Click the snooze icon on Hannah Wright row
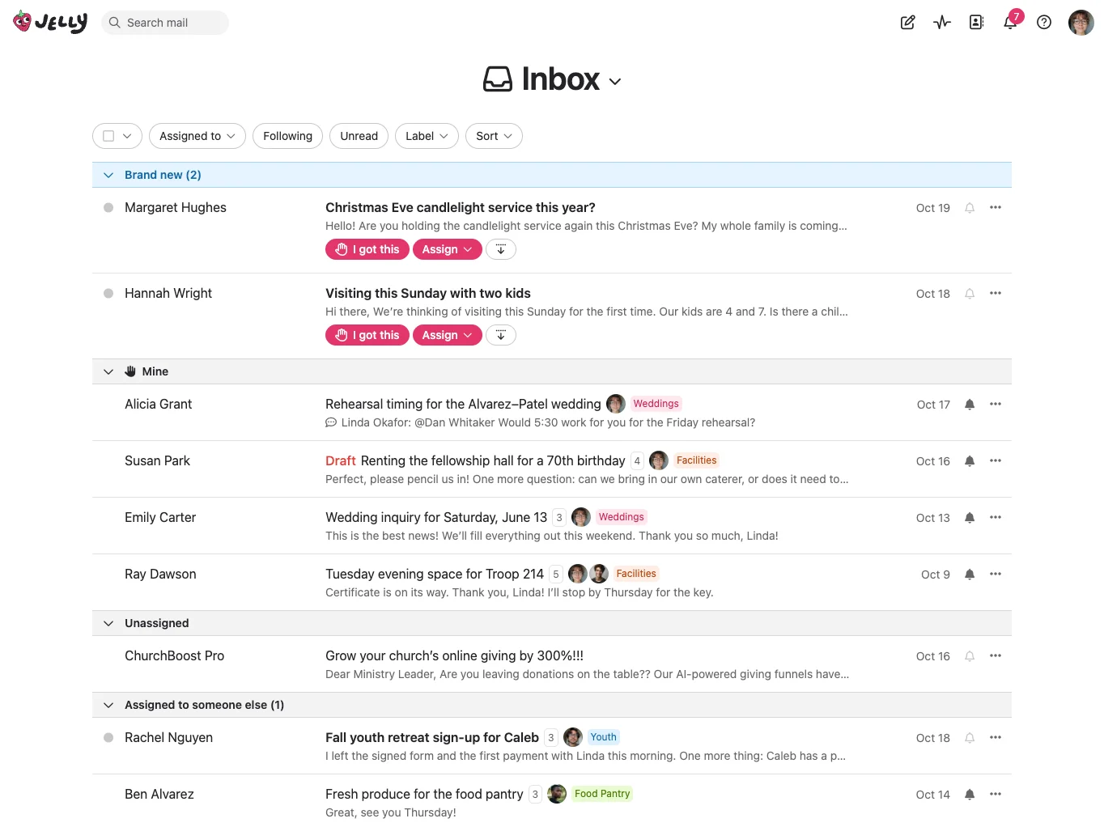Screen dimensions: 1104x827 pyautogui.click(x=501, y=335)
